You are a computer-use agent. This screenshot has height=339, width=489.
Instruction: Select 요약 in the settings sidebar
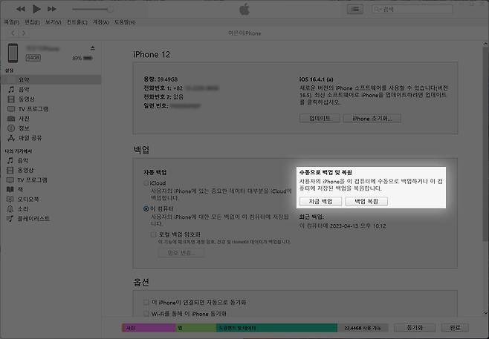(51, 79)
